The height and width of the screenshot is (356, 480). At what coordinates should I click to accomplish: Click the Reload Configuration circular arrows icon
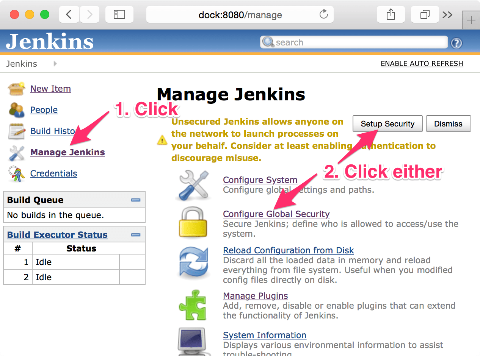click(x=194, y=262)
